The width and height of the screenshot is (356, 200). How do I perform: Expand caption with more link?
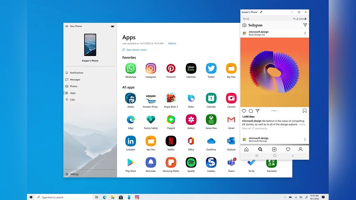pyautogui.click(x=302, y=124)
